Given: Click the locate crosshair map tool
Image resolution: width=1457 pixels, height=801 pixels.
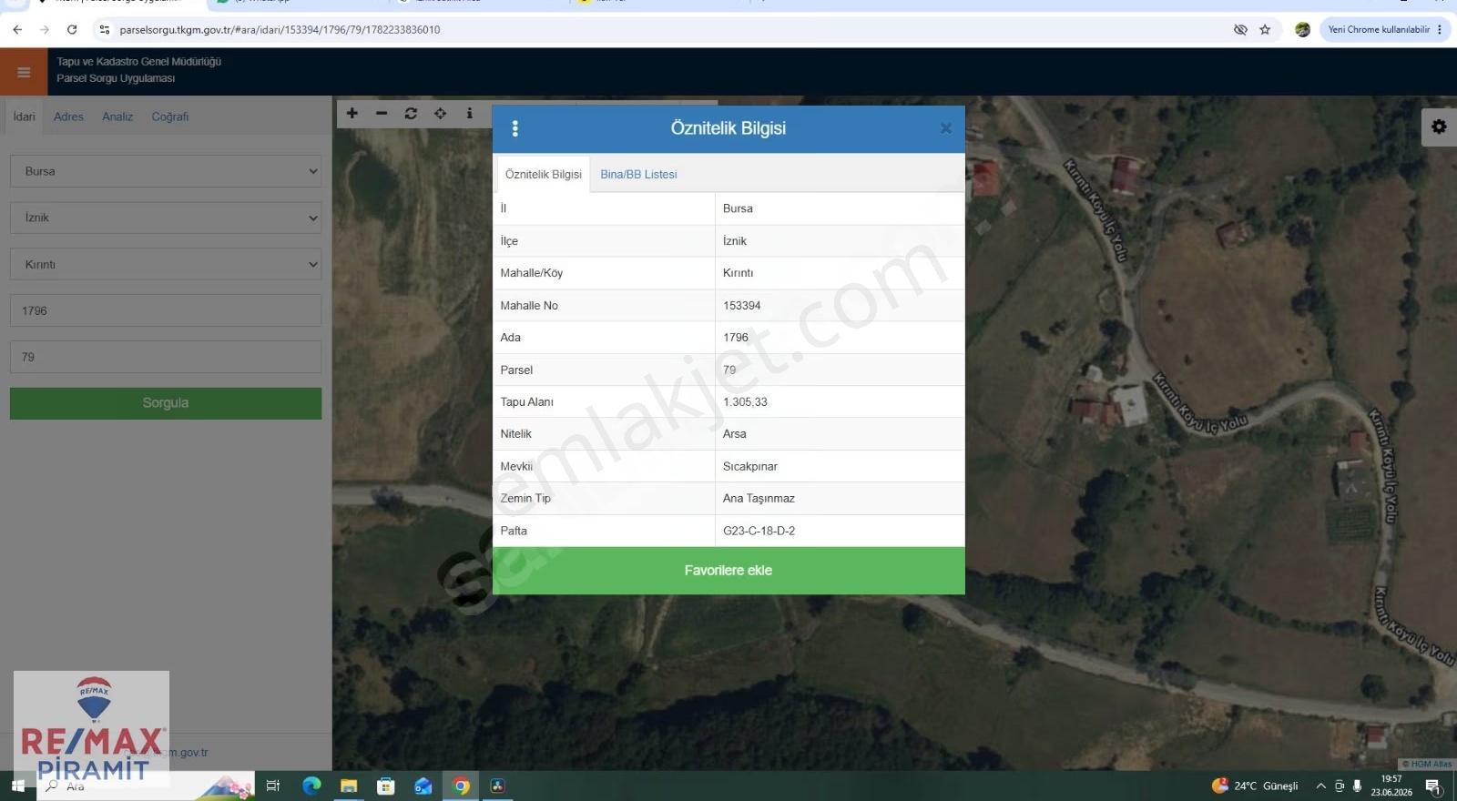Looking at the screenshot, I should coord(440,114).
